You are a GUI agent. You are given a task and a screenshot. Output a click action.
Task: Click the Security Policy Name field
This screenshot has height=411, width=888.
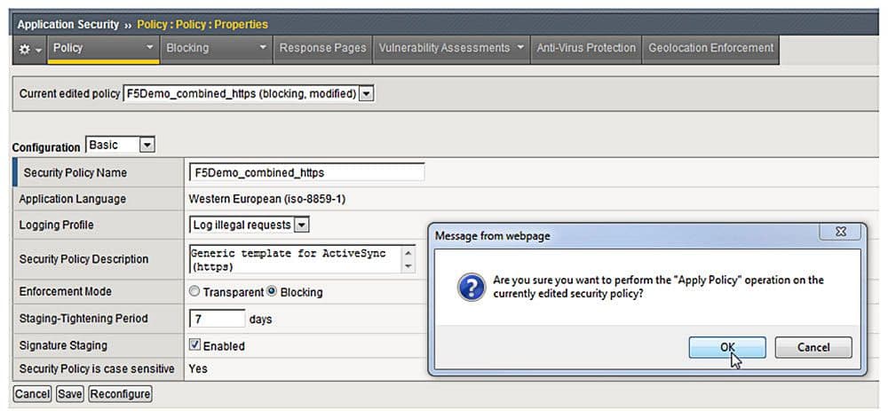click(x=306, y=172)
